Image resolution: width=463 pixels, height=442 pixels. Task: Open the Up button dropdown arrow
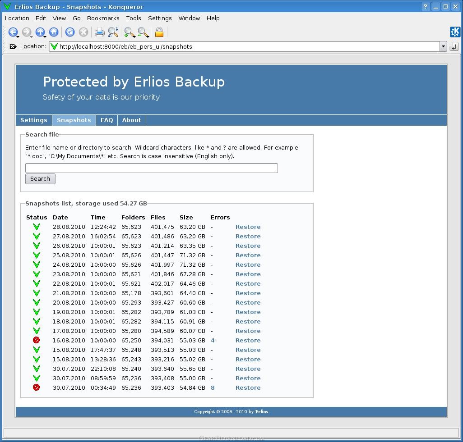[x=45, y=36]
